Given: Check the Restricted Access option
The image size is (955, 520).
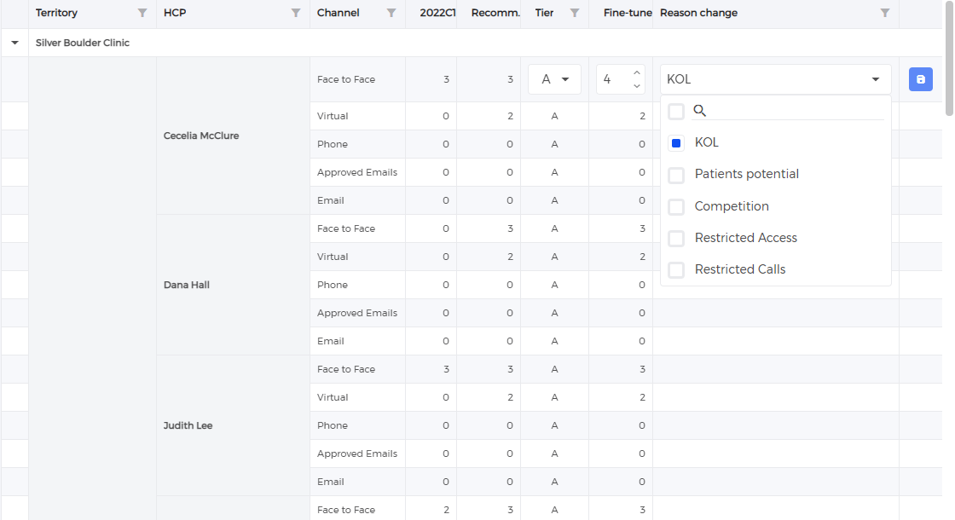Looking at the screenshot, I should pyautogui.click(x=676, y=238).
